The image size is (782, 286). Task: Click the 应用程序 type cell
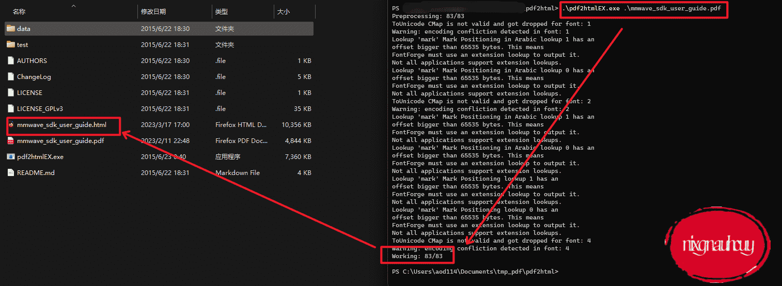pos(228,157)
